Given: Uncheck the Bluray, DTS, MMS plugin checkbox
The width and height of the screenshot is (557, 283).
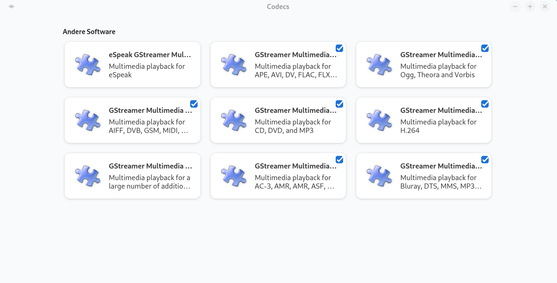Looking at the screenshot, I should pos(485,160).
